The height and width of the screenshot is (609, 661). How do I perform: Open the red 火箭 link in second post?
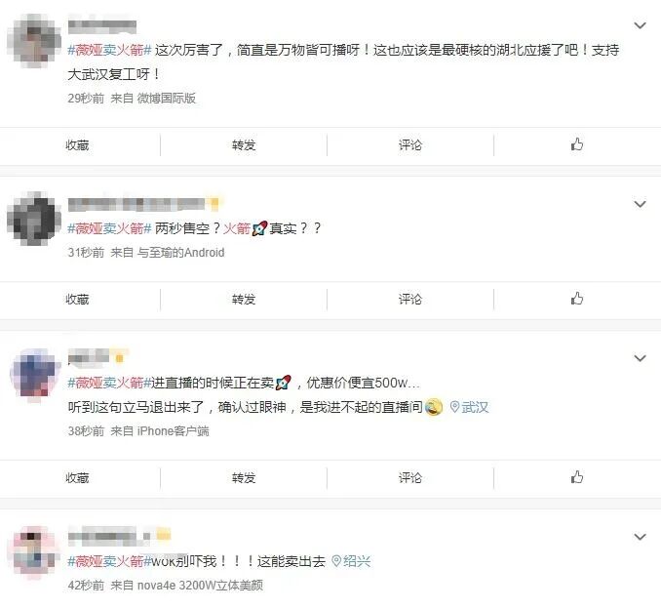pyautogui.click(x=237, y=228)
